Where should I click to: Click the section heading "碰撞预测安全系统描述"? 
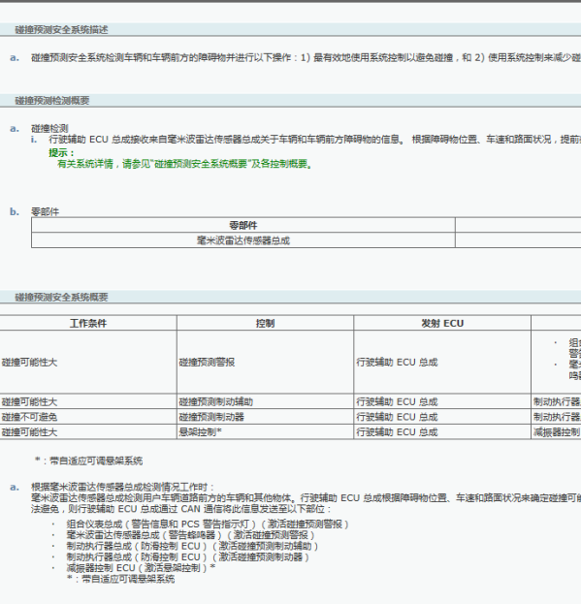point(61,30)
